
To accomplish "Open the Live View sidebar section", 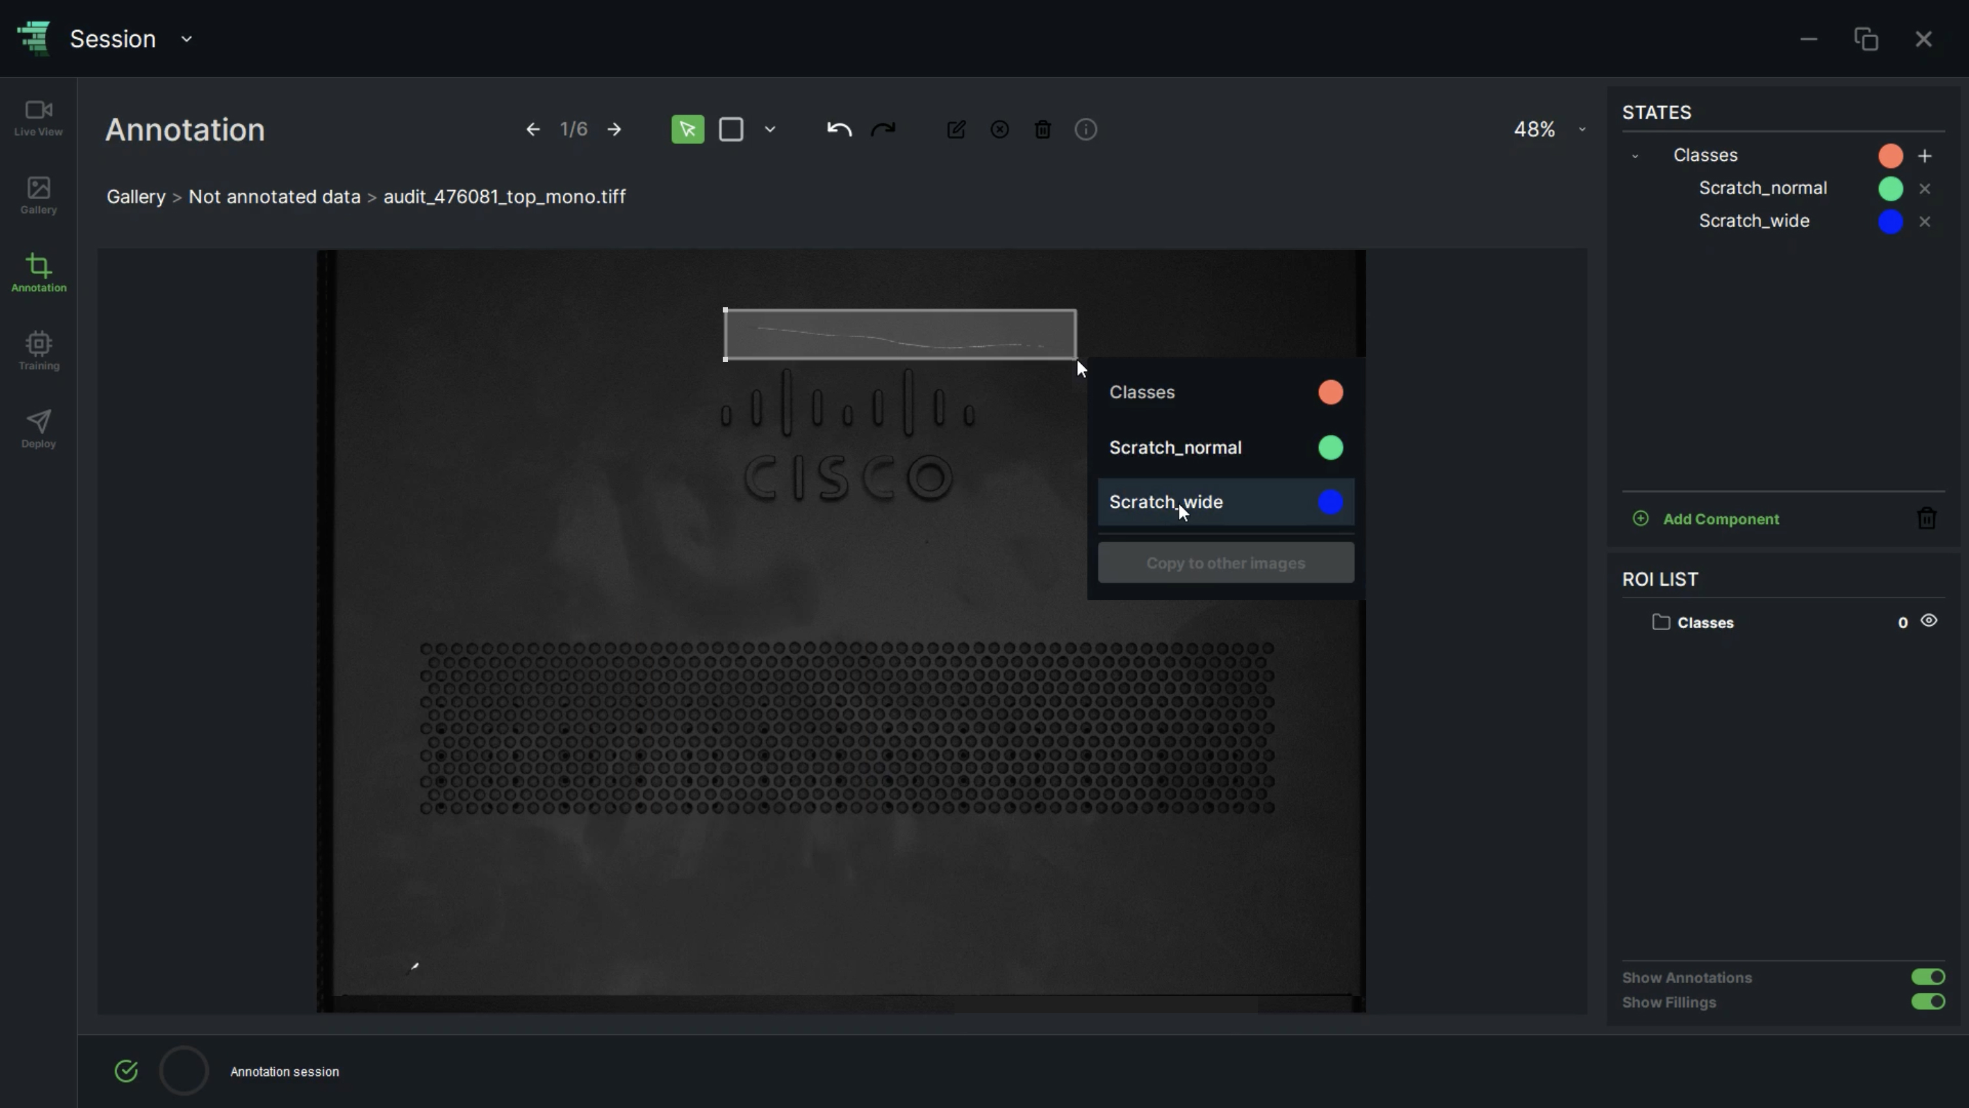I will (38, 118).
